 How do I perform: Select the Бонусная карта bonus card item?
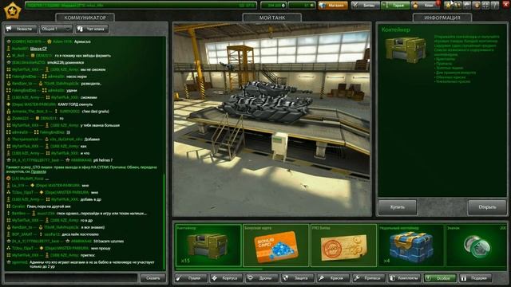(x=275, y=246)
